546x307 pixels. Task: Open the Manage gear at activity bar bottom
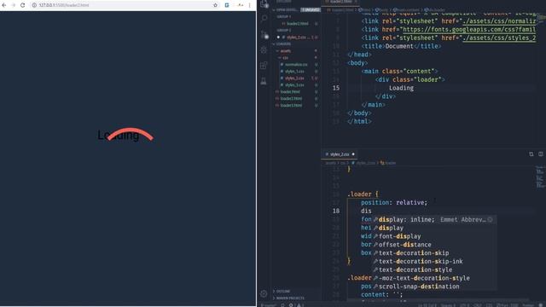point(264,293)
